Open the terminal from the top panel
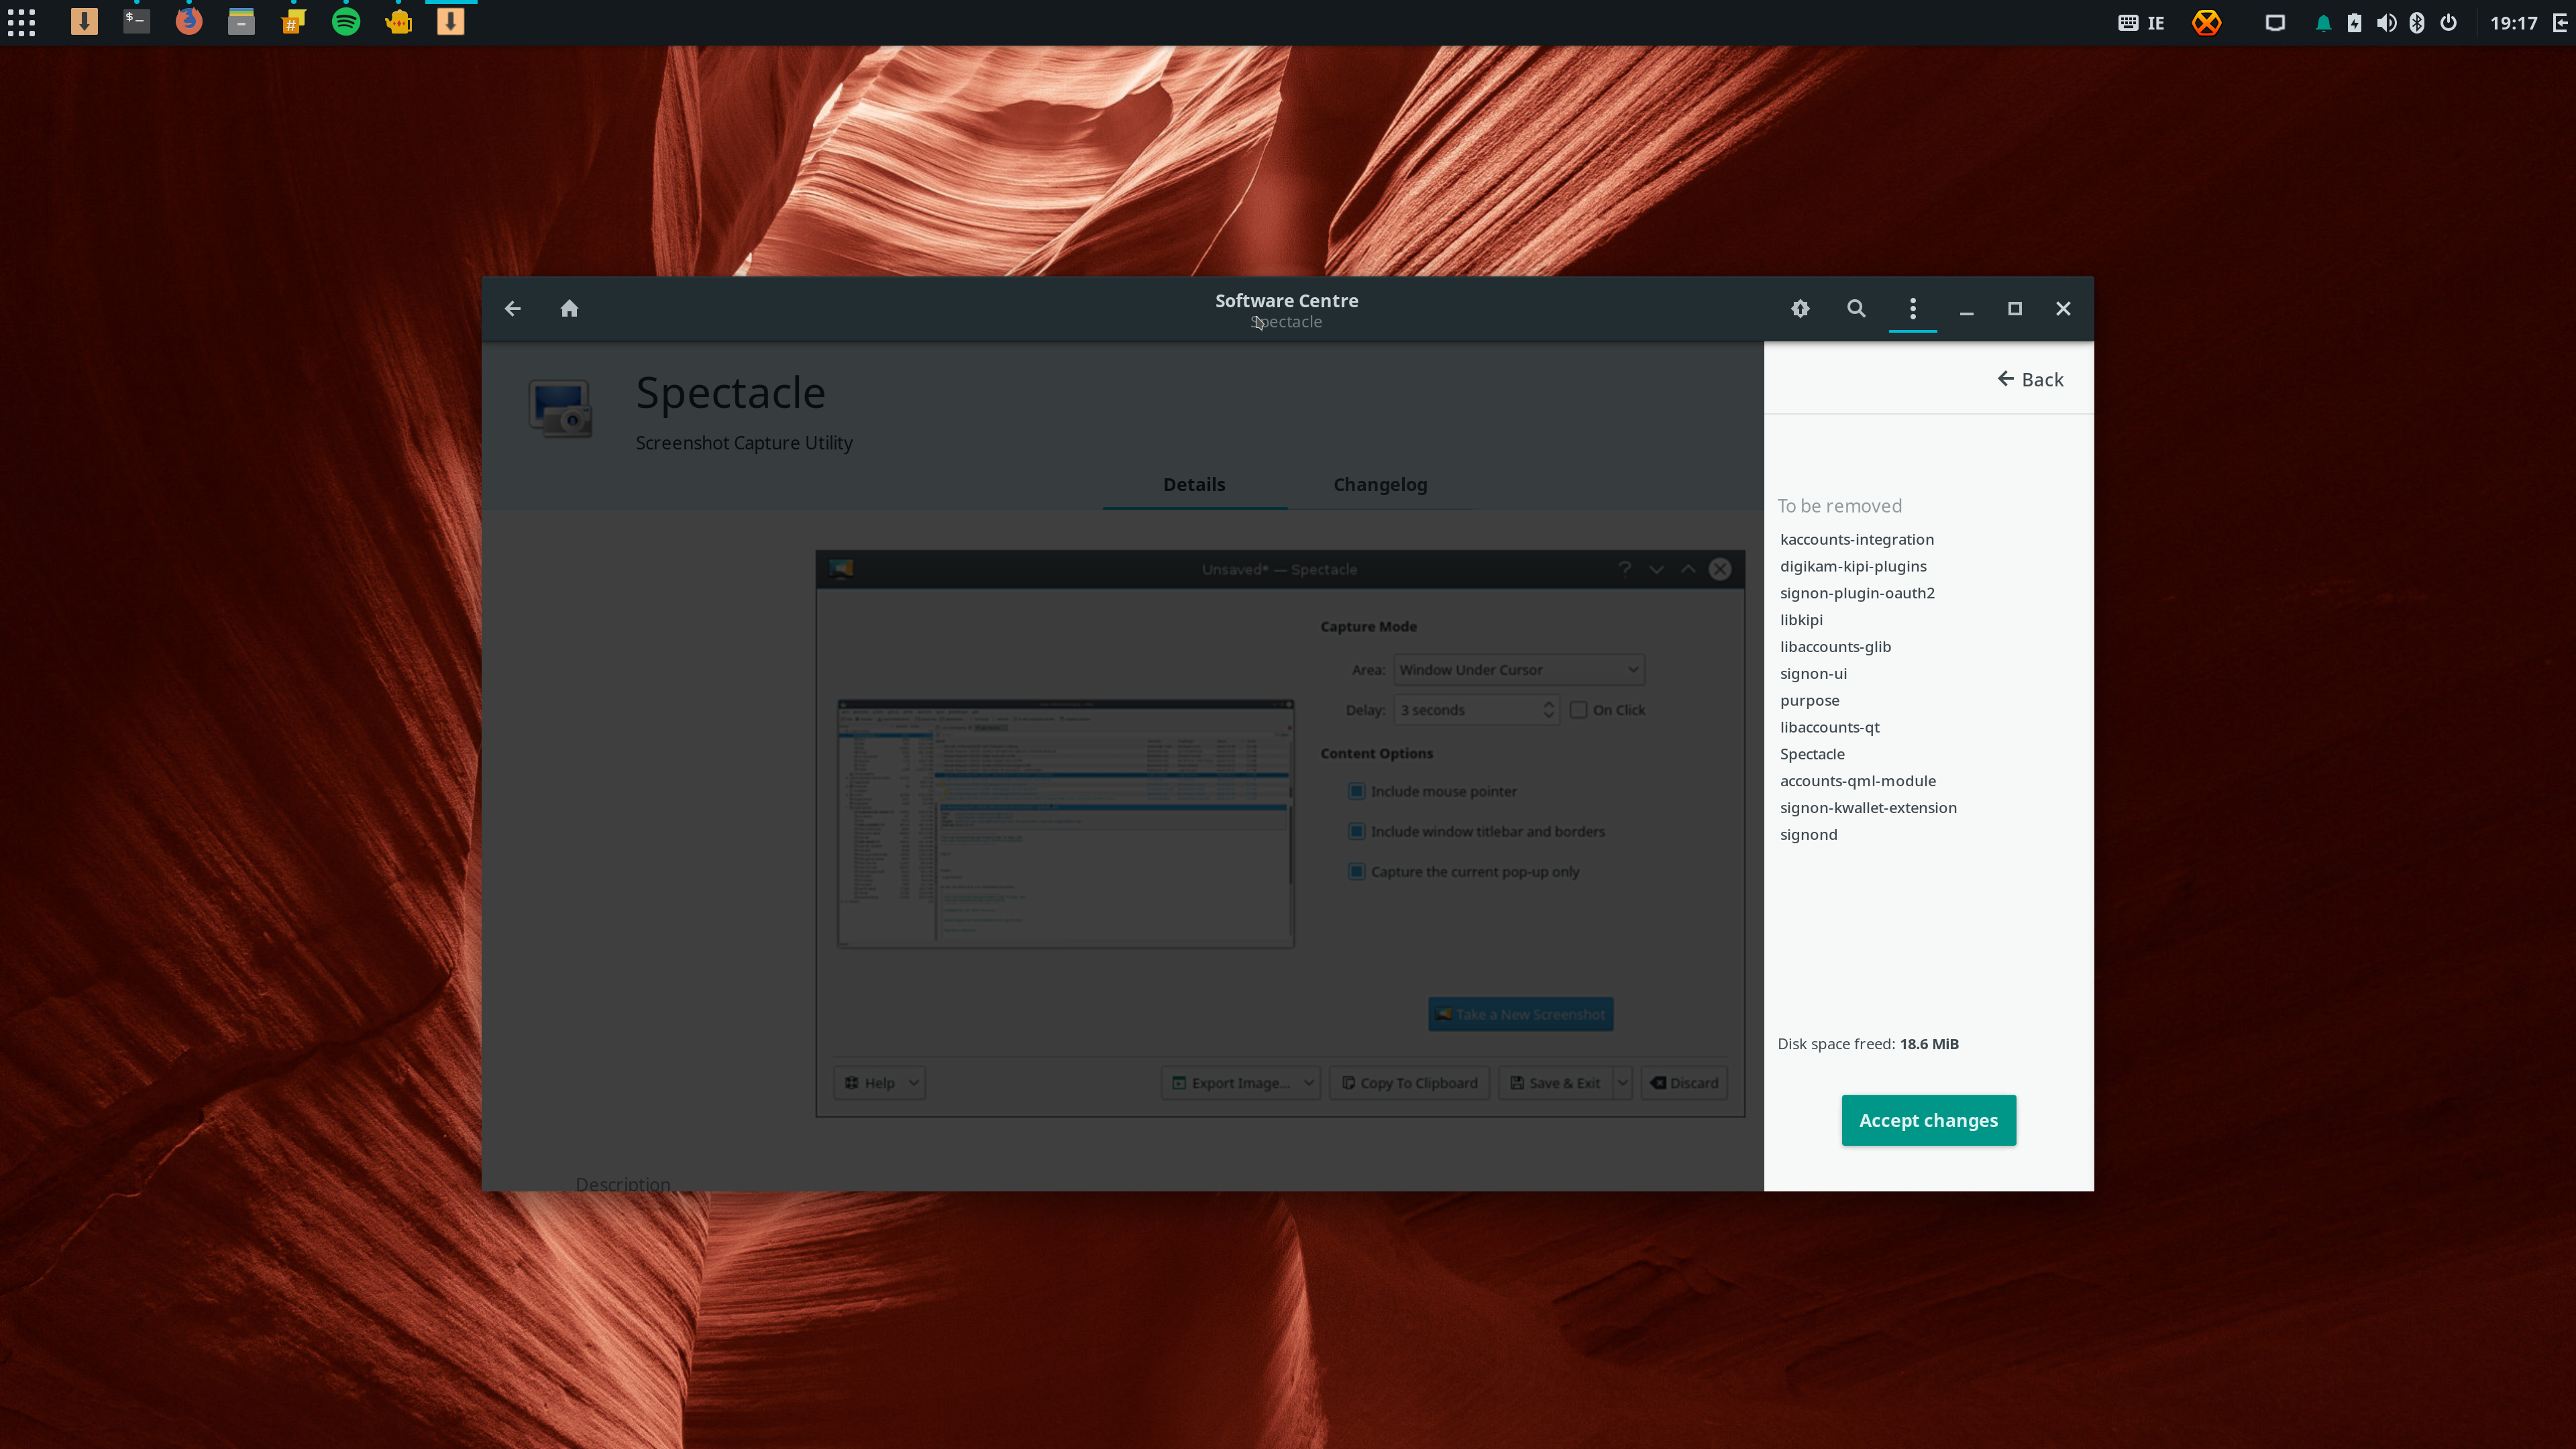 click(x=136, y=22)
